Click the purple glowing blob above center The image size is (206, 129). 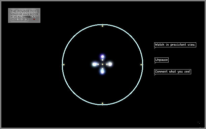click(102, 57)
